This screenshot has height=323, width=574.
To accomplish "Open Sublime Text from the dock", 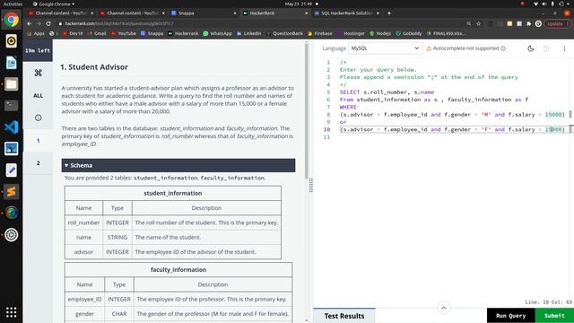I will [12, 191].
